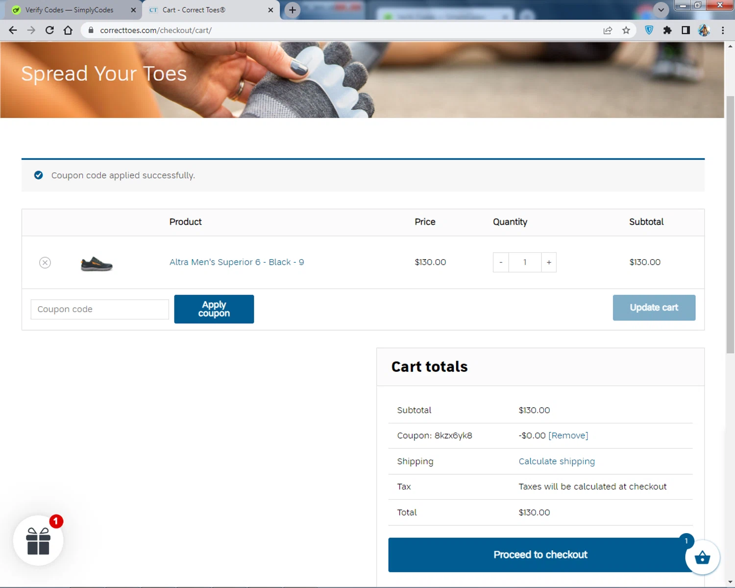Click the 'Spread Your Toes' banner heading
This screenshot has width=735, height=588.
[104, 73]
